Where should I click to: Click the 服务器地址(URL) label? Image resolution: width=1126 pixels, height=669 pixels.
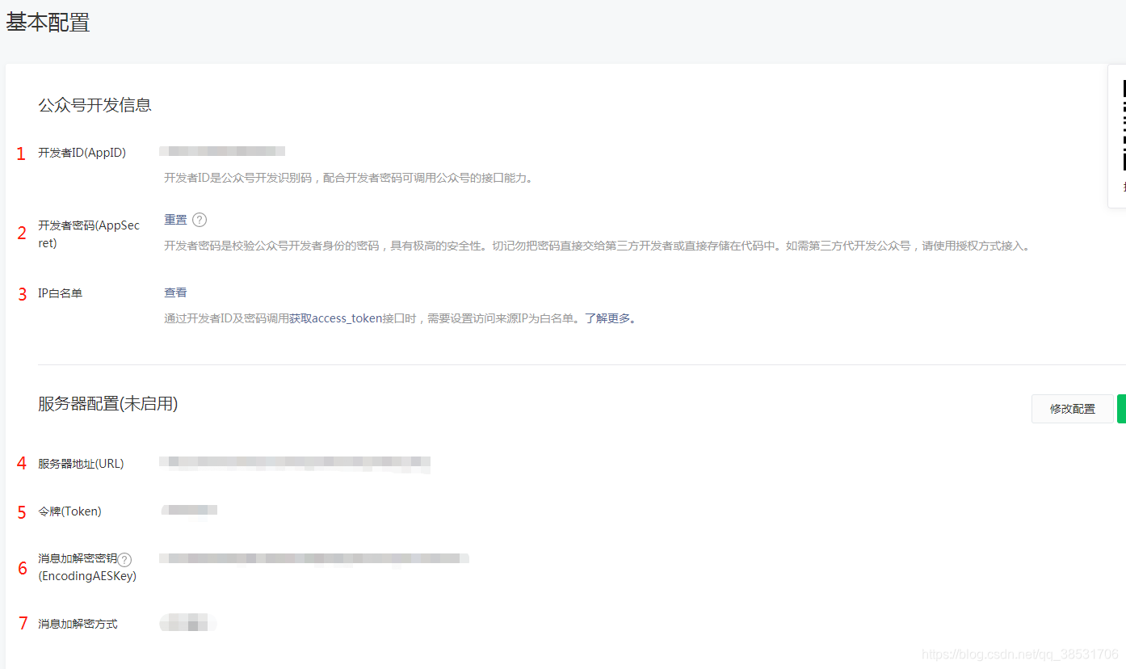[x=81, y=464]
